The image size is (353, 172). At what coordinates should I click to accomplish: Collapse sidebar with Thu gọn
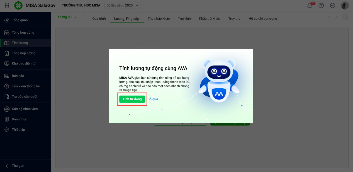click(26, 166)
